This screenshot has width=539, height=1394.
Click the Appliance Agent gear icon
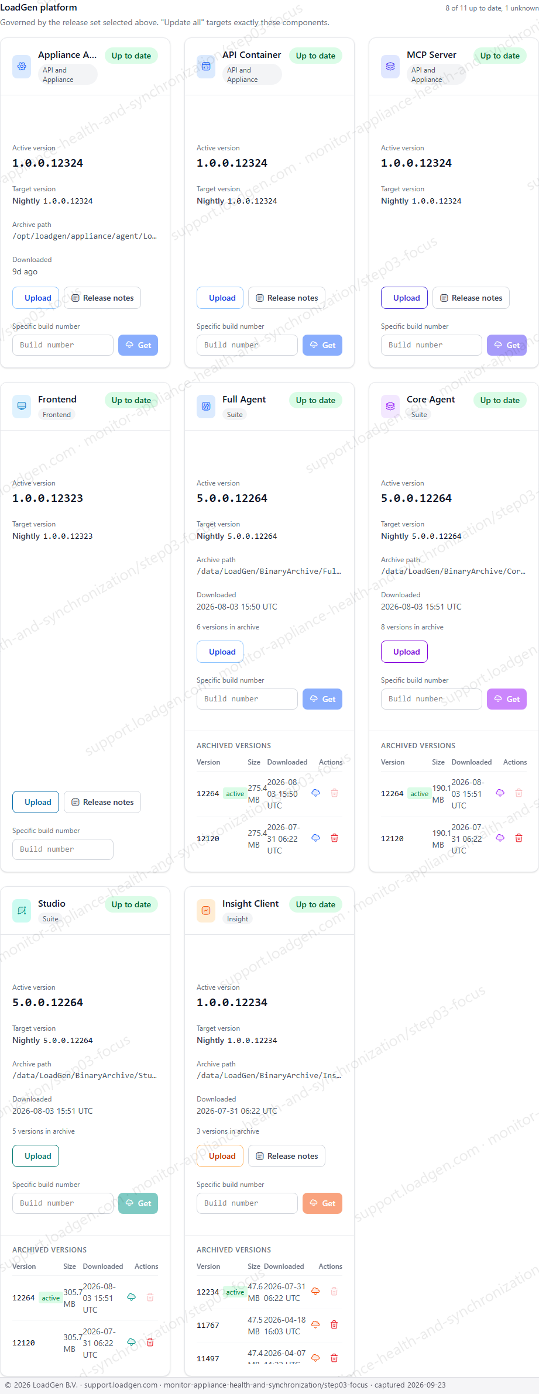22,67
